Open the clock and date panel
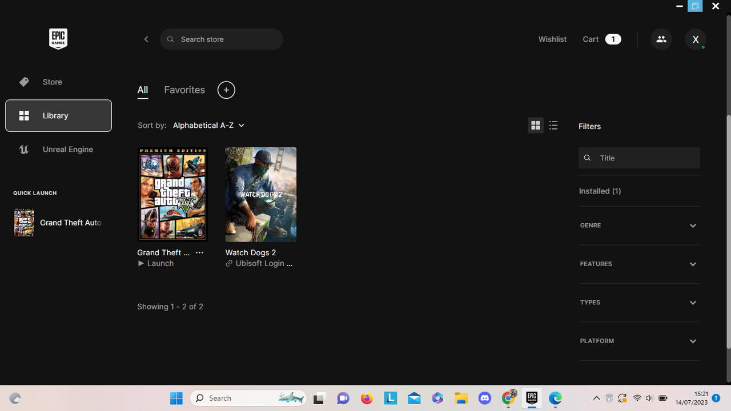731x411 pixels. (692, 398)
